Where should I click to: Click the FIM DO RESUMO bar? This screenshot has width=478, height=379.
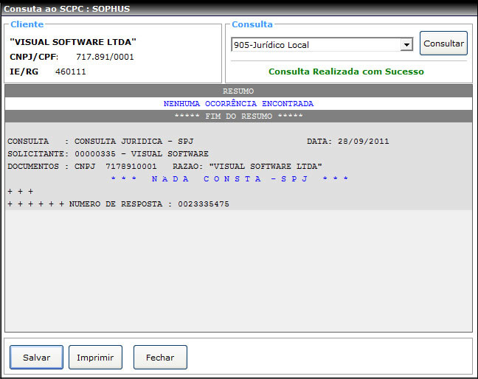pos(238,116)
